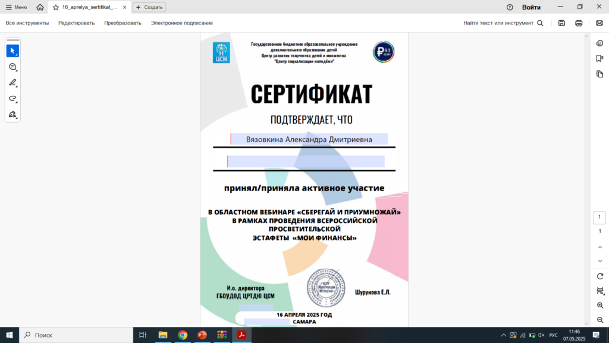Viewport: 609px width, 343px height.
Task: Switch the РУС input language indicator
Action: (x=554, y=335)
